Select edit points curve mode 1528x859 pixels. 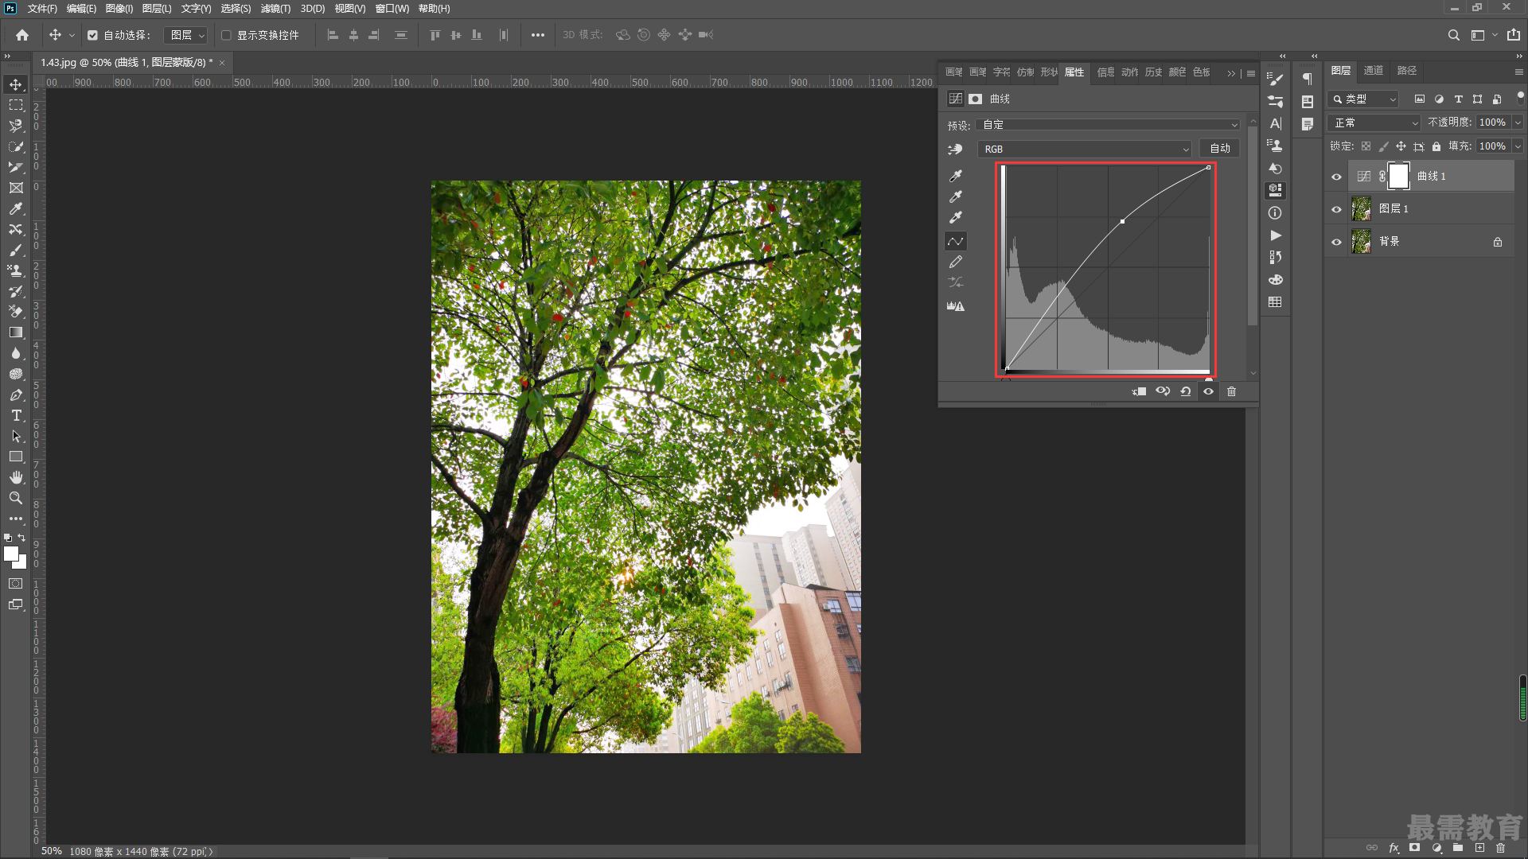coord(956,241)
